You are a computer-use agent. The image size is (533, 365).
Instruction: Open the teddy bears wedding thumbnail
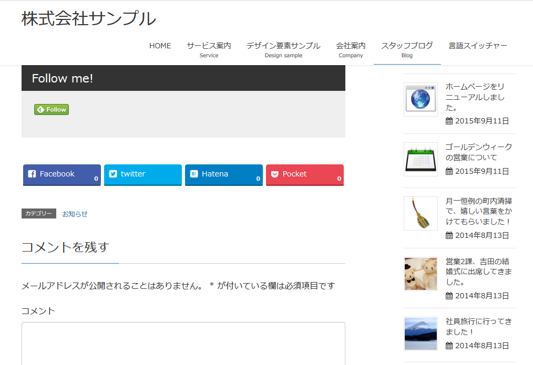[x=421, y=274]
